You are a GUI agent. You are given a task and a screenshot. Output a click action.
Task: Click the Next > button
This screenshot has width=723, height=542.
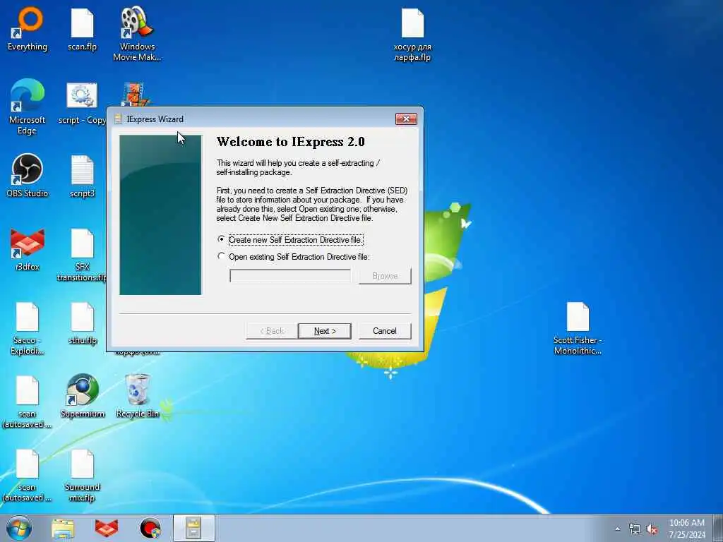click(325, 331)
